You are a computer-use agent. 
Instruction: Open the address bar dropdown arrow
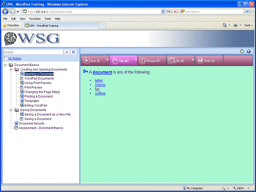coord(163,12)
